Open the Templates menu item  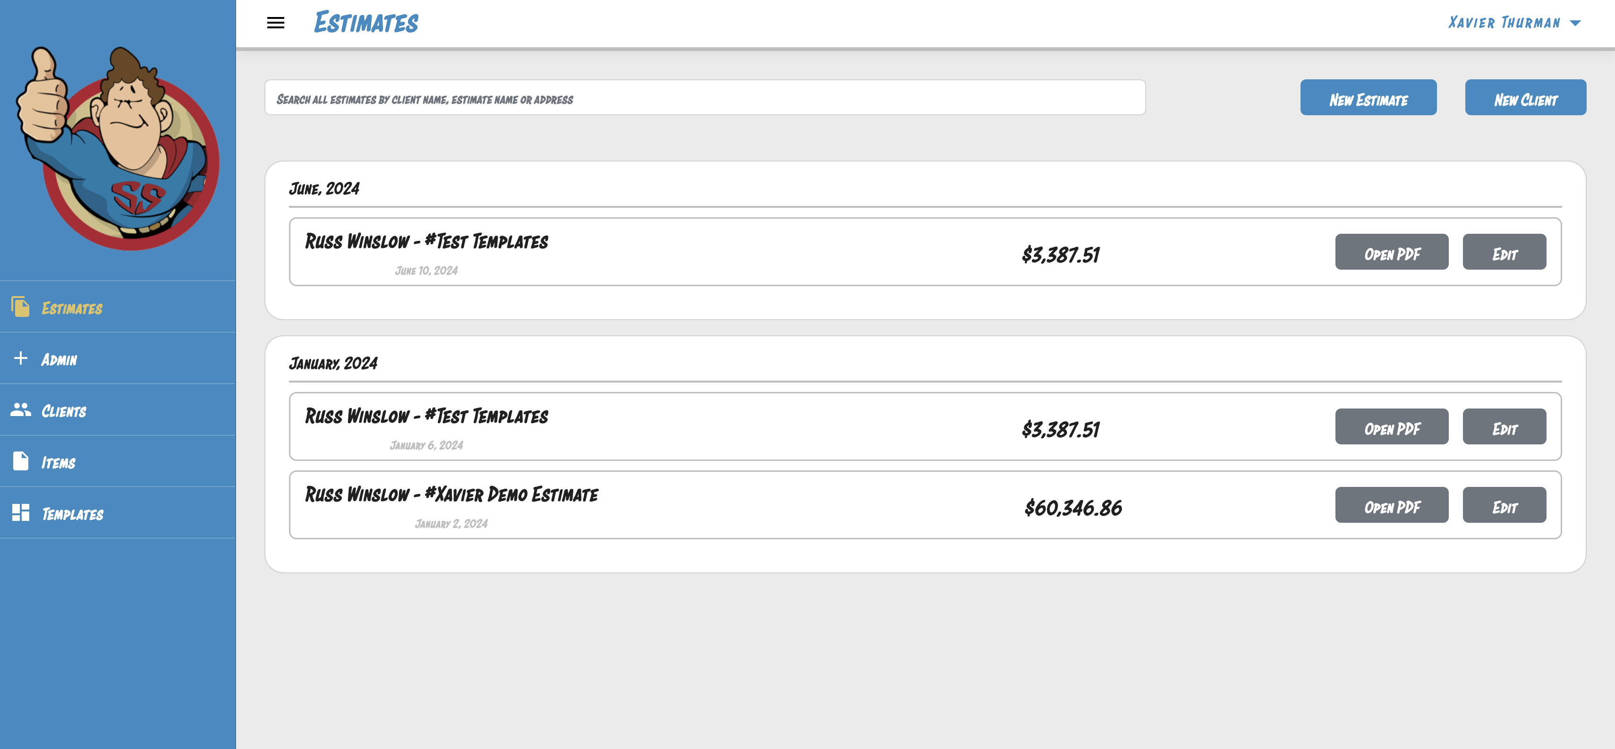(x=73, y=514)
